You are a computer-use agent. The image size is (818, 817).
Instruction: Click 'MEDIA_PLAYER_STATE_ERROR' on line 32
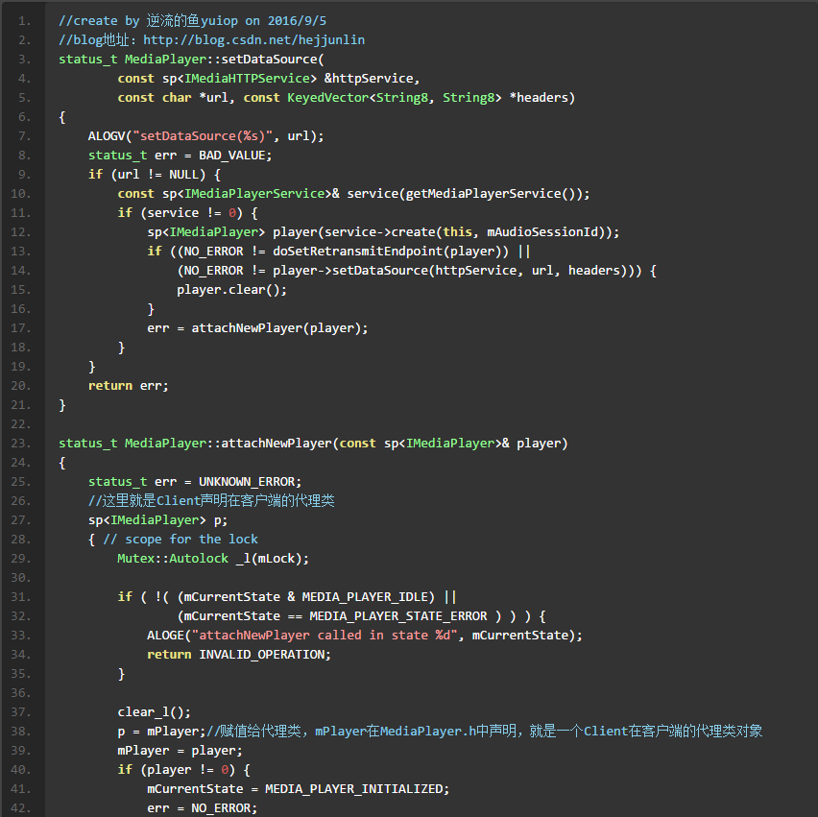click(398, 616)
